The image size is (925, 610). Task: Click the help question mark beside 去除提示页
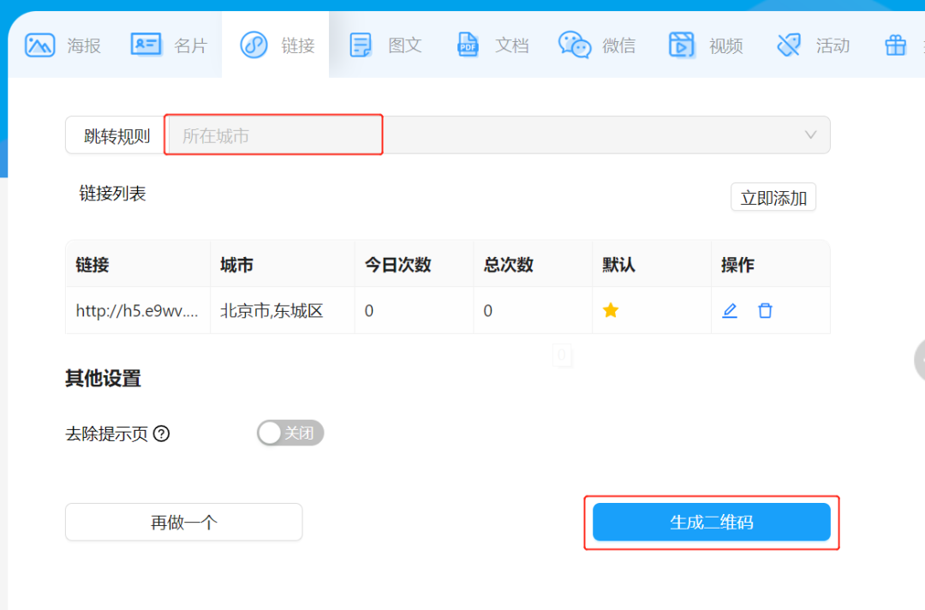(161, 434)
